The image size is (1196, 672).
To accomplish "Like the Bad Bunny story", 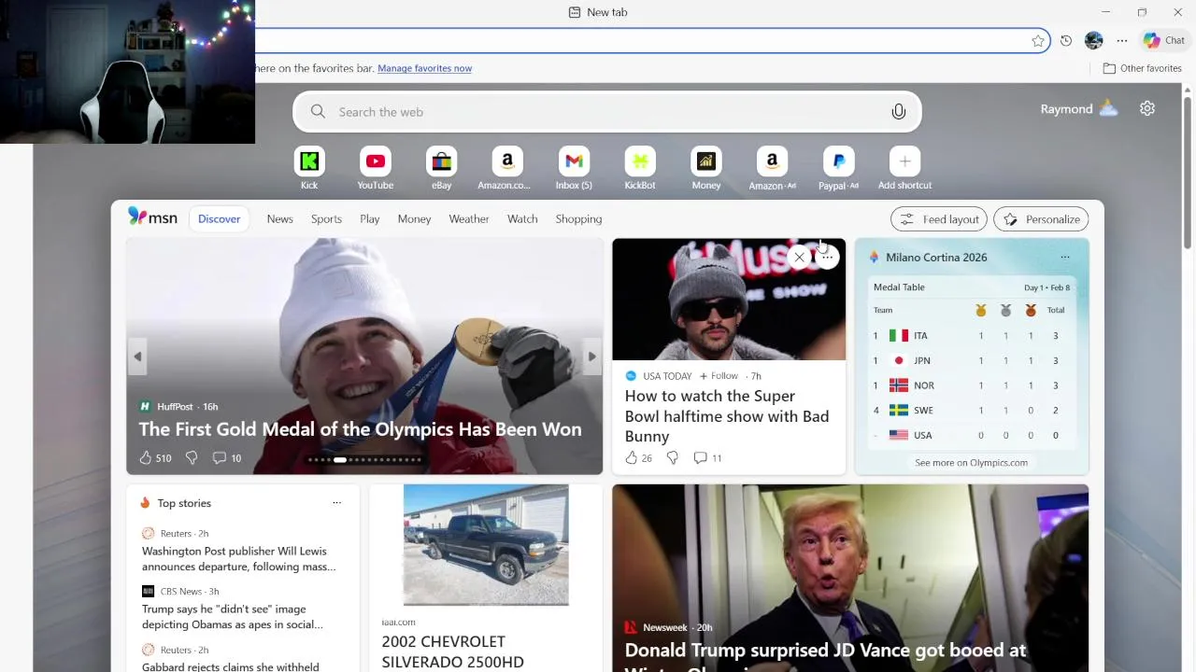I will tap(639, 457).
